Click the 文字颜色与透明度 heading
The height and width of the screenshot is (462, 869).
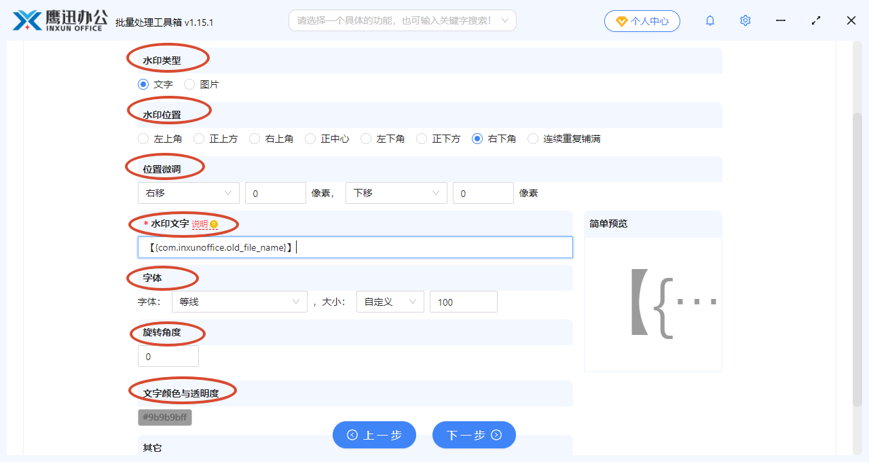click(x=181, y=393)
